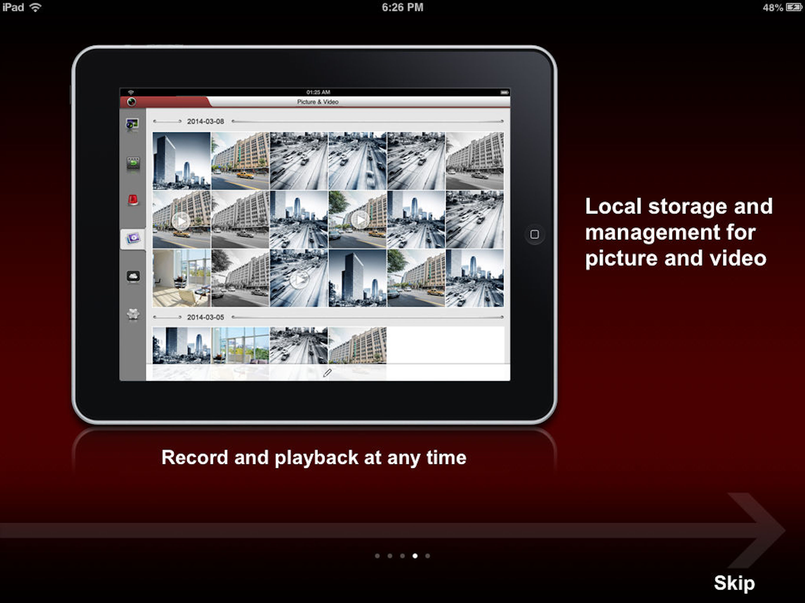This screenshot has width=805, height=603.
Task: Open the Remote Playback sidebar icon
Action: (133, 163)
